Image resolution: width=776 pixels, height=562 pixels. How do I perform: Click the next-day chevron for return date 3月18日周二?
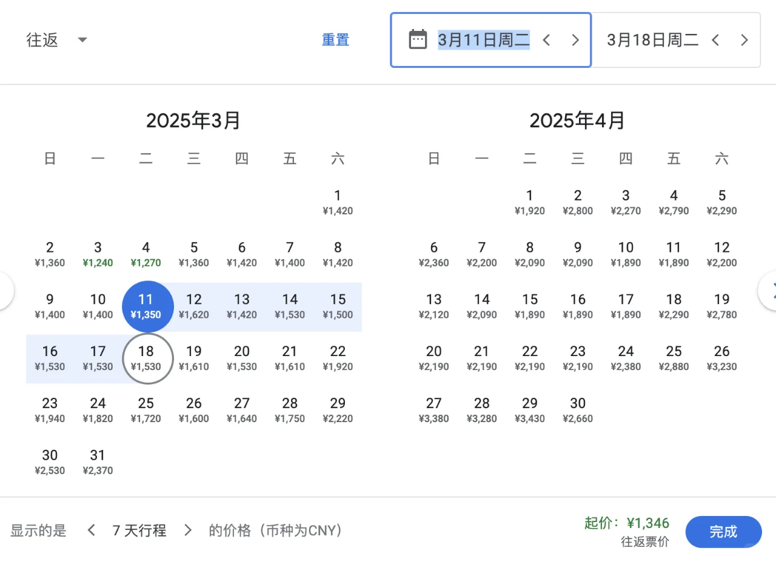click(x=744, y=39)
